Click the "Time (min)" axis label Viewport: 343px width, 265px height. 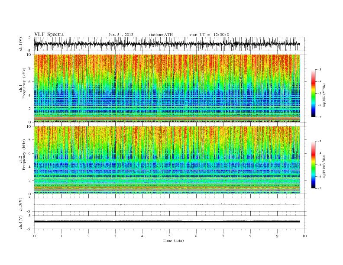click(x=173, y=240)
